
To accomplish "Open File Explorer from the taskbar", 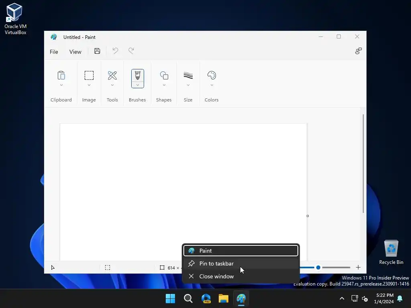I will [224, 298].
